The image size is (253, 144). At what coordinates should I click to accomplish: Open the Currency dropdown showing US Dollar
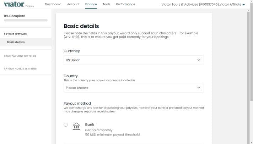pos(134,60)
